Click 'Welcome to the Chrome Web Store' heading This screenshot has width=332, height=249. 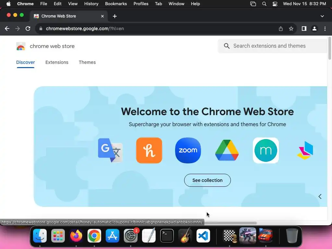(207, 112)
